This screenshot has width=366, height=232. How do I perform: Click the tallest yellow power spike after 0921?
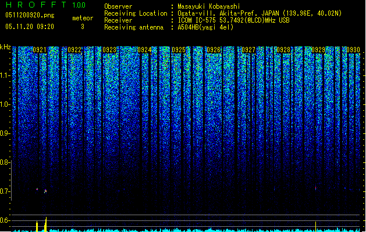46,224
